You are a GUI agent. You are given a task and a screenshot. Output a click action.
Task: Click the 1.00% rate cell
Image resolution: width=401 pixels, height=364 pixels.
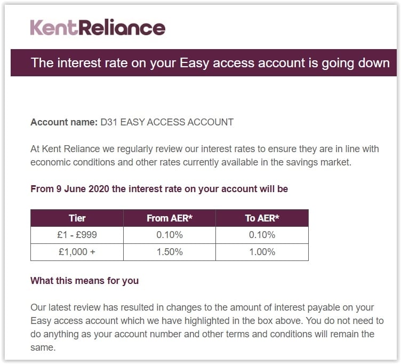click(x=262, y=252)
